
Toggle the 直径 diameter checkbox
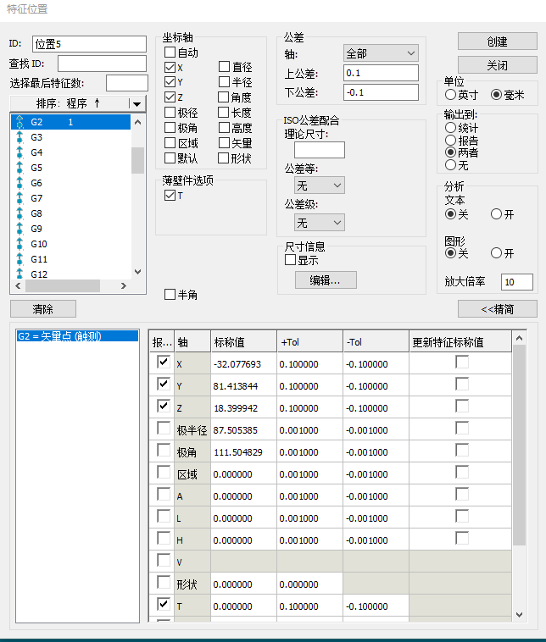coord(225,68)
